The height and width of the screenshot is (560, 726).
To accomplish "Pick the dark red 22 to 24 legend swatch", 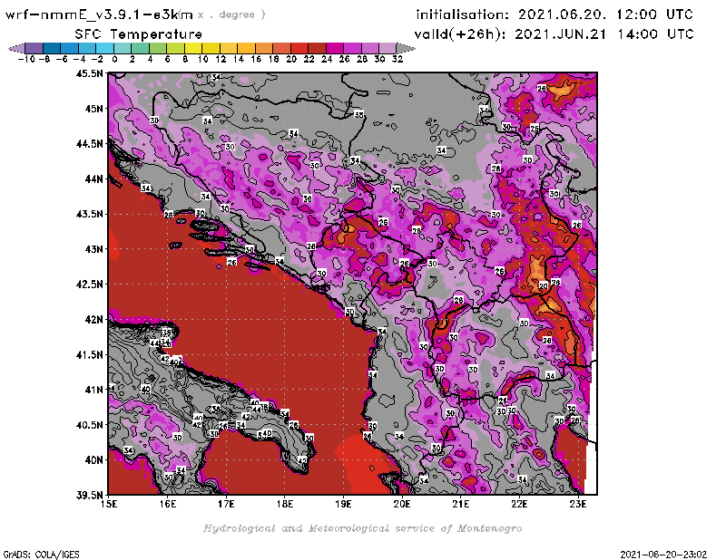I will tap(317, 48).
